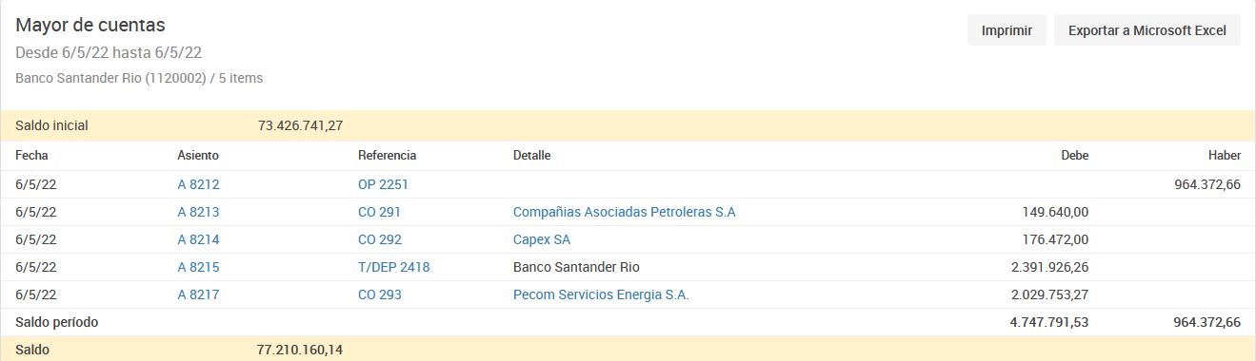Image resolution: width=1256 pixels, height=361 pixels.
Task: Click the final Saldo amount 77.210.160,14
Action: click(300, 350)
